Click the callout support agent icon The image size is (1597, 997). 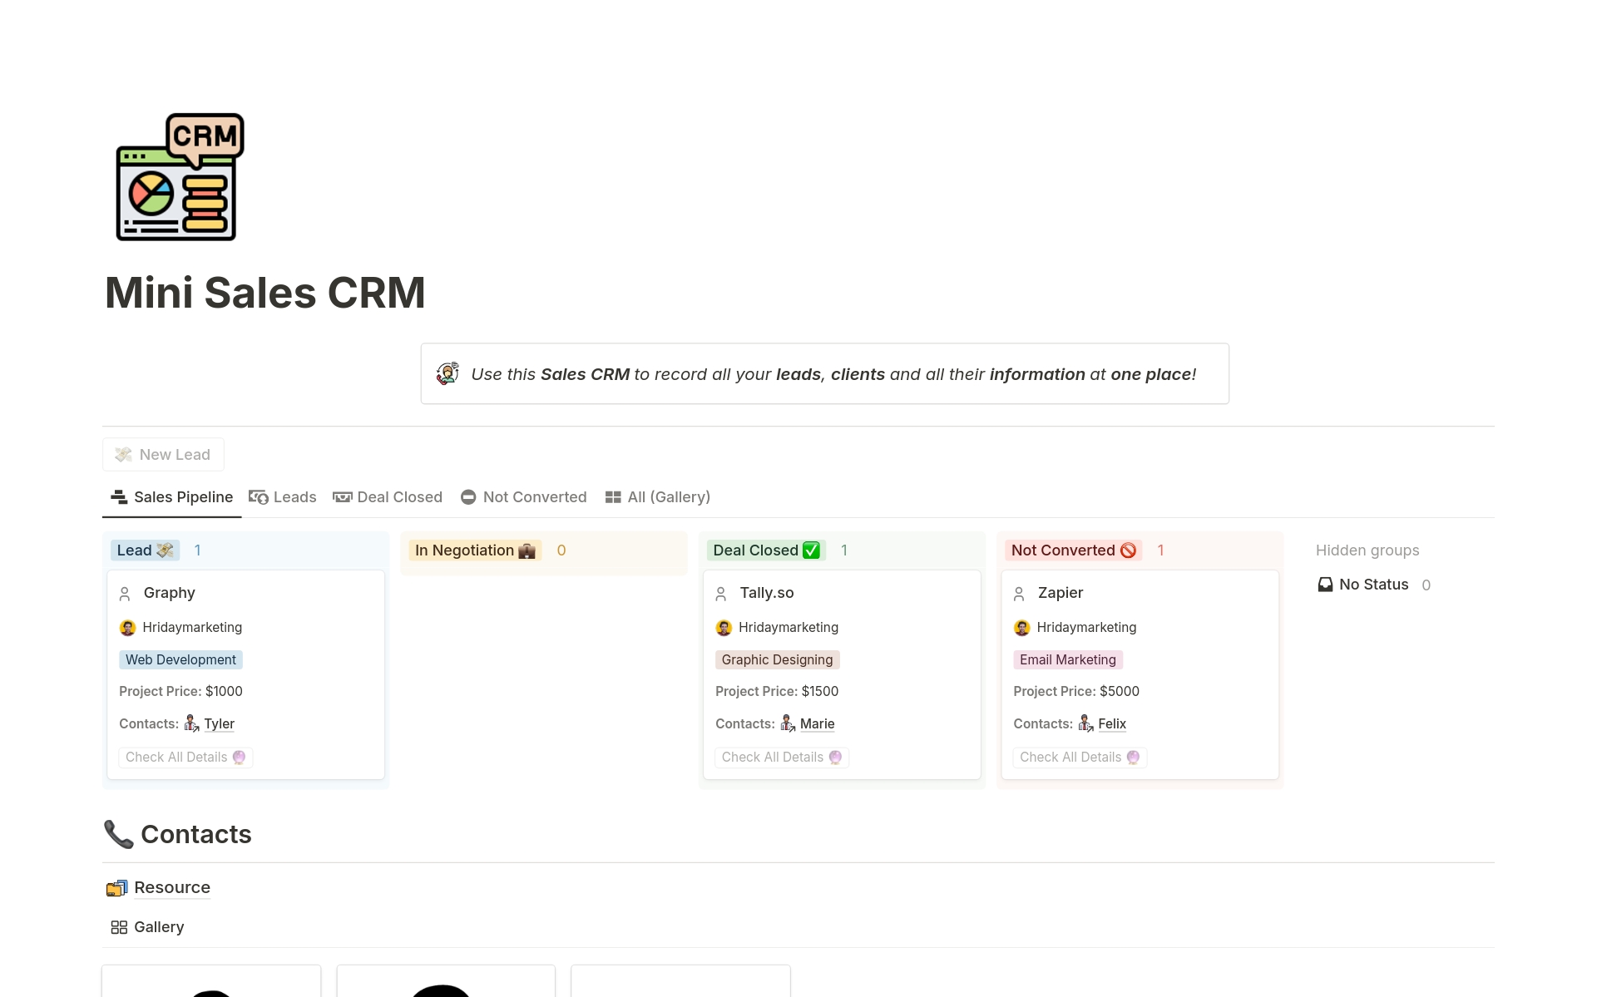click(x=447, y=374)
